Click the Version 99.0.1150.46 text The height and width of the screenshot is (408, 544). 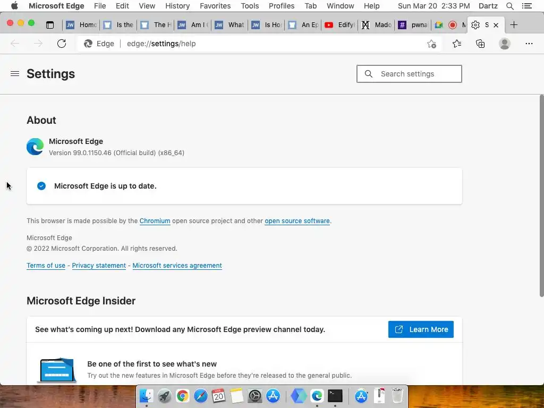116,152
